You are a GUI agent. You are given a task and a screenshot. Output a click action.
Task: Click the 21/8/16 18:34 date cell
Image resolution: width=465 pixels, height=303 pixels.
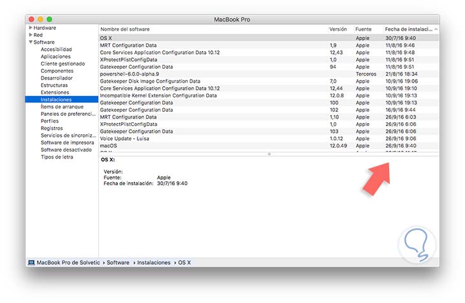401,74
